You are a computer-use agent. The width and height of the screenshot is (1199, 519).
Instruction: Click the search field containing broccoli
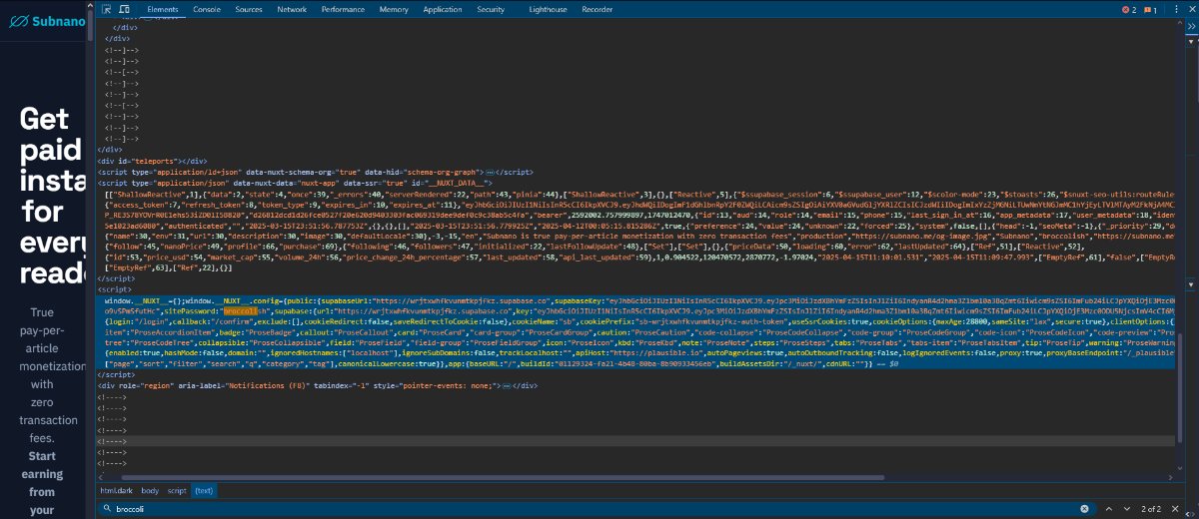pyautogui.click(x=595, y=509)
